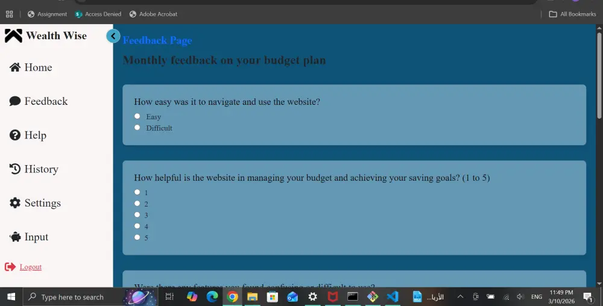Viewport: 603px width, 306px height.
Task: Click the question about managing your budget
Action: click(312, 178)
